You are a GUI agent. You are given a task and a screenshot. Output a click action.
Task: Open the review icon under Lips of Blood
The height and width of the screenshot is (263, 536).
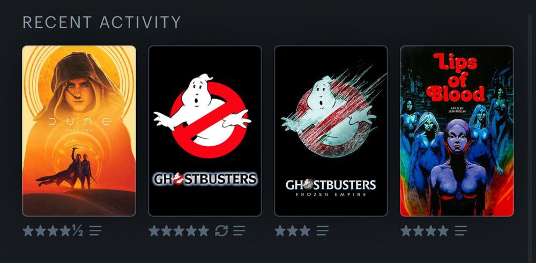click(x=461, y=231)
